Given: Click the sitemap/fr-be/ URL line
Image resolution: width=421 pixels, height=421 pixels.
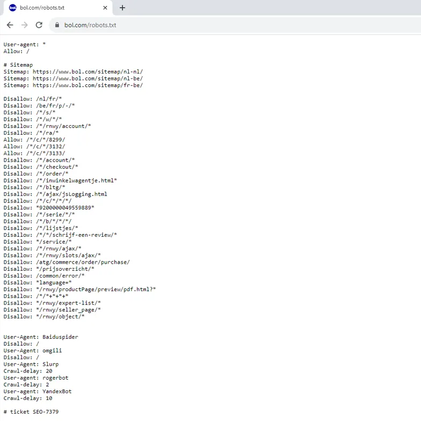Looking at the screenshot, I should tap(73, 85).
